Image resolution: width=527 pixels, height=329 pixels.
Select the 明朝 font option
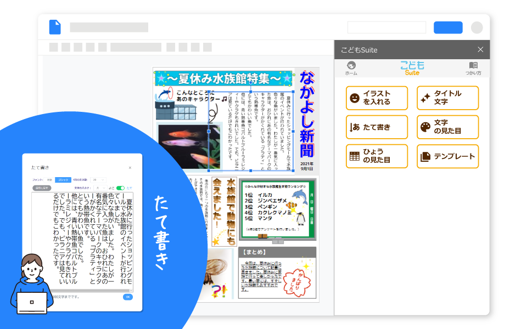coord(49,179)
